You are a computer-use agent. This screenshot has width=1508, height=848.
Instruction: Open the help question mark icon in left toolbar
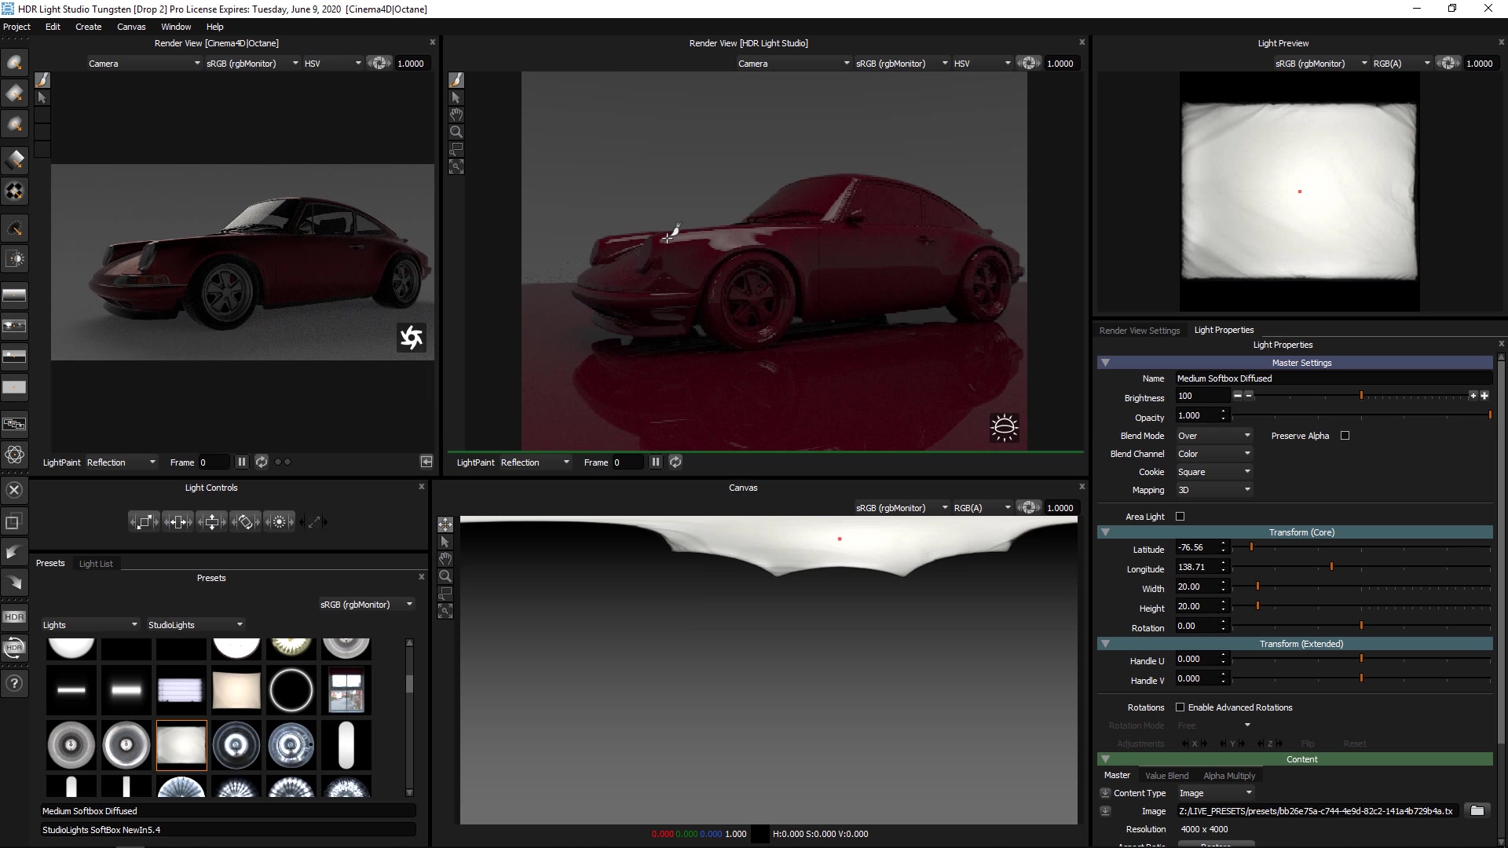point(14,683)
